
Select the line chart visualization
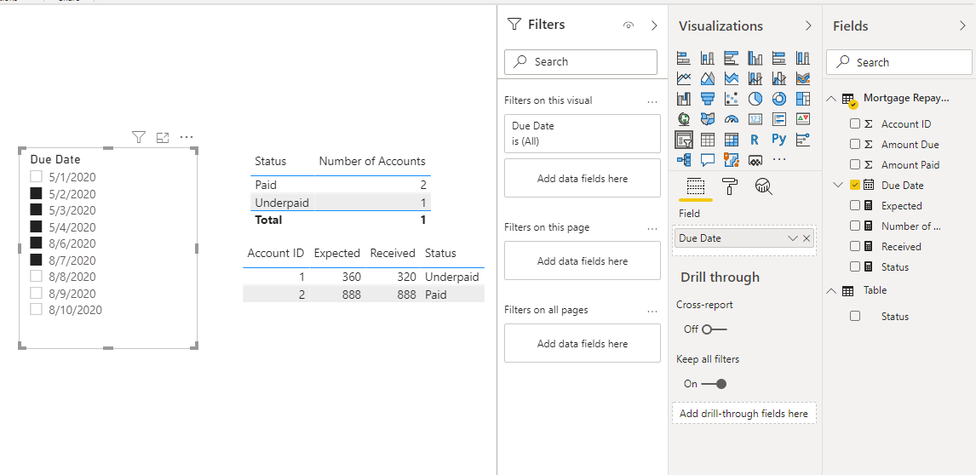coord(683,78)
